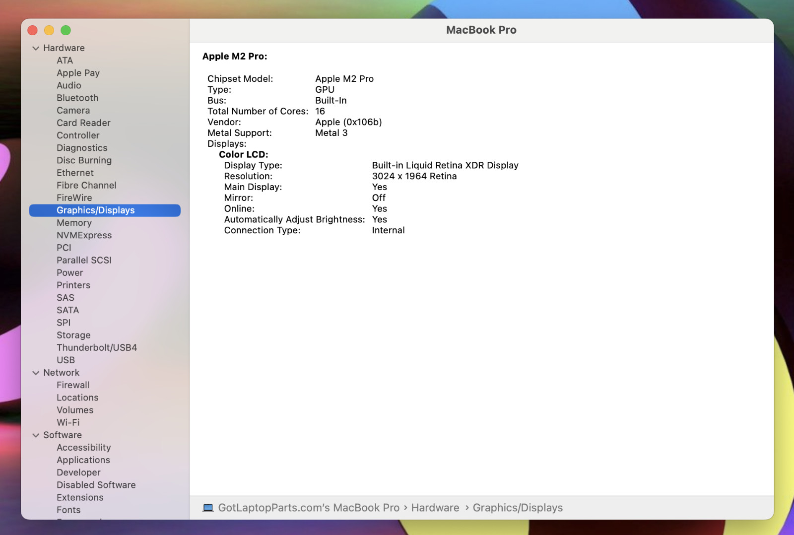Click the Color LCD display heading
The height and width of the screenshot is (535, 794).
pyautogui.click(x=244, y=154)
